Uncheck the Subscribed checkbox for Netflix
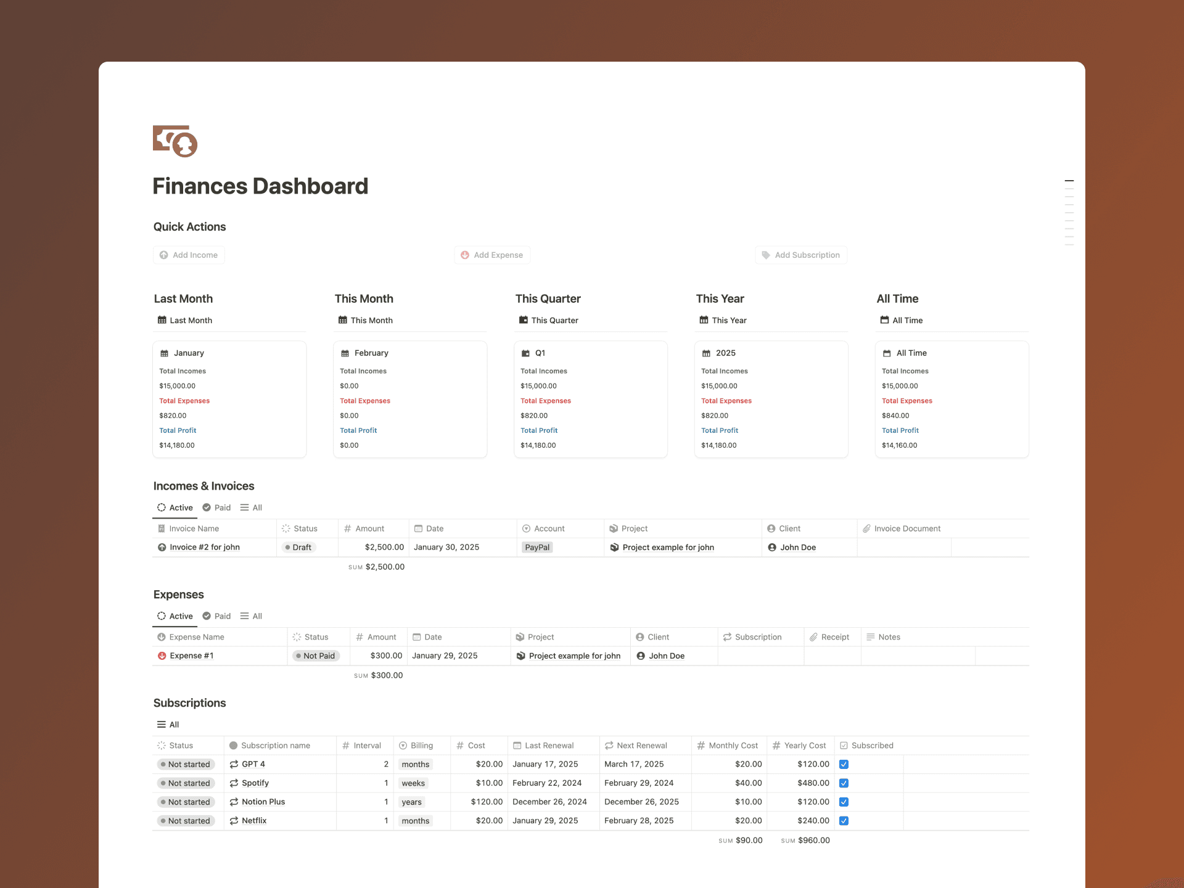The width and height of the screenshot is (1184, 888). click(844, 821)
